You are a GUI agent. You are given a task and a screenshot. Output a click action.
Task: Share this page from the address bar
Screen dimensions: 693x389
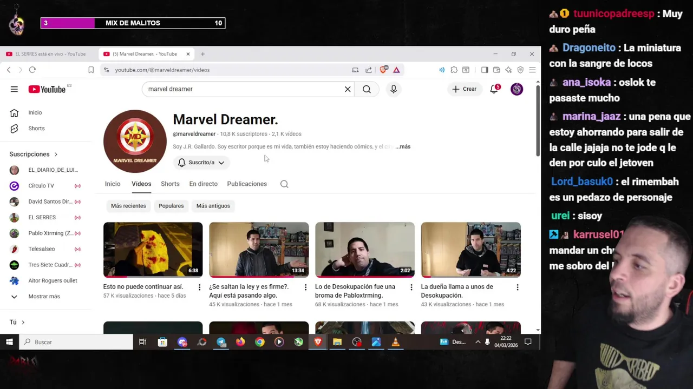(369, 70)
